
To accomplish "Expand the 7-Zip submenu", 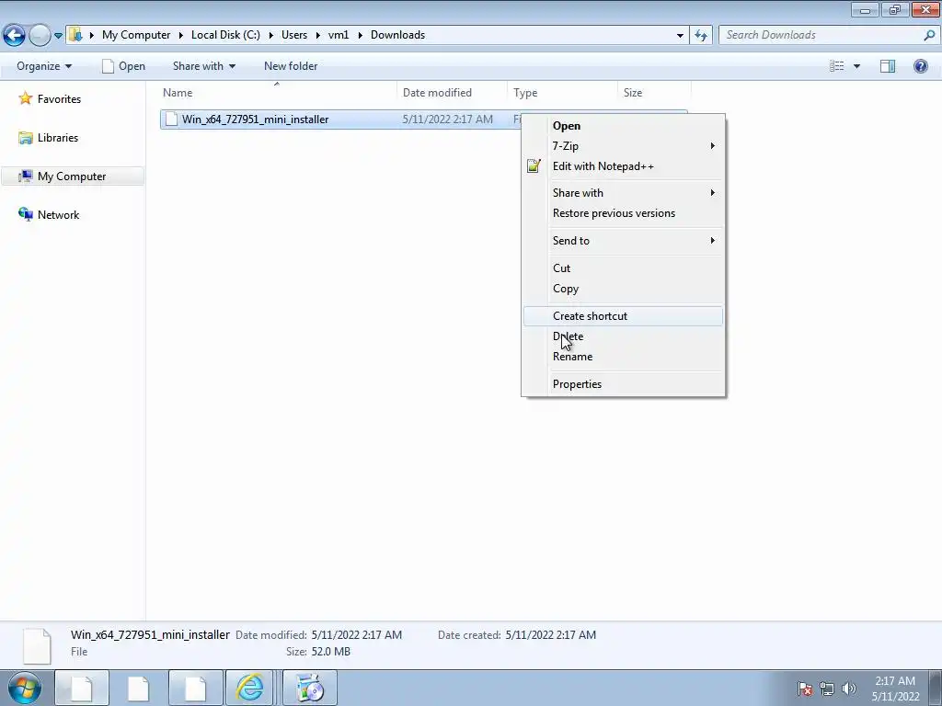I will pos(623,146).
